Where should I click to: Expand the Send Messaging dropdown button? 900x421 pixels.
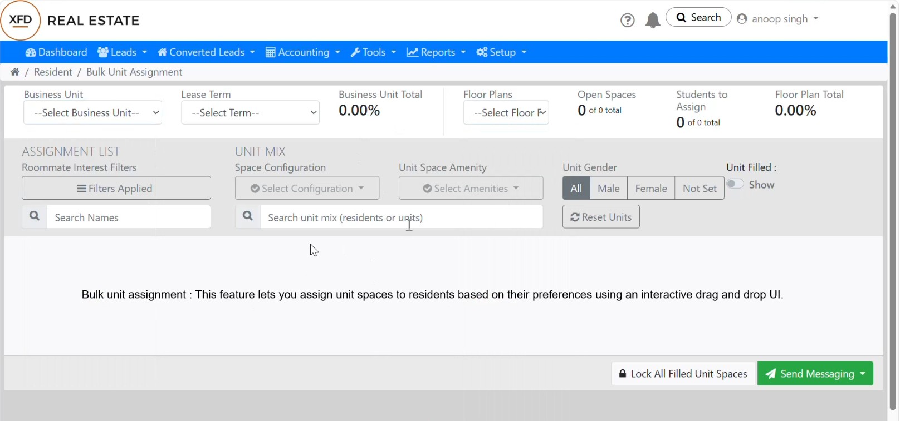(x=815, y=374)
